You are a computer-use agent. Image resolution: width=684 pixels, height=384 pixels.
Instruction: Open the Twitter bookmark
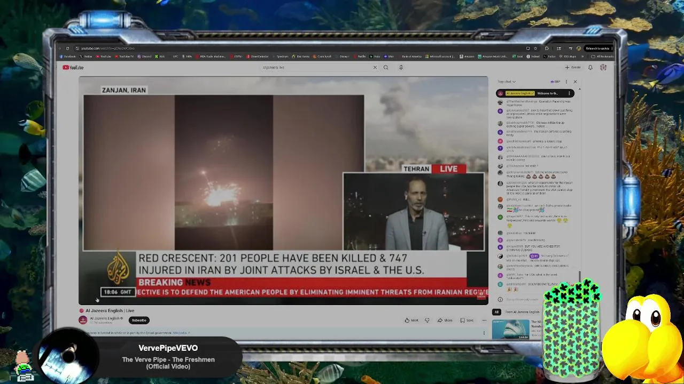point(85,57)
